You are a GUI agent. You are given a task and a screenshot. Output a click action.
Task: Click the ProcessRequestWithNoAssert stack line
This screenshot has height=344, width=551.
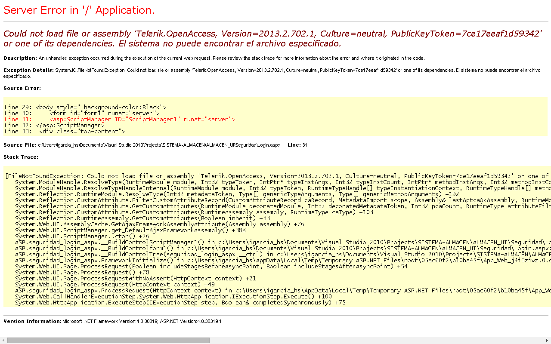[135, 278]
